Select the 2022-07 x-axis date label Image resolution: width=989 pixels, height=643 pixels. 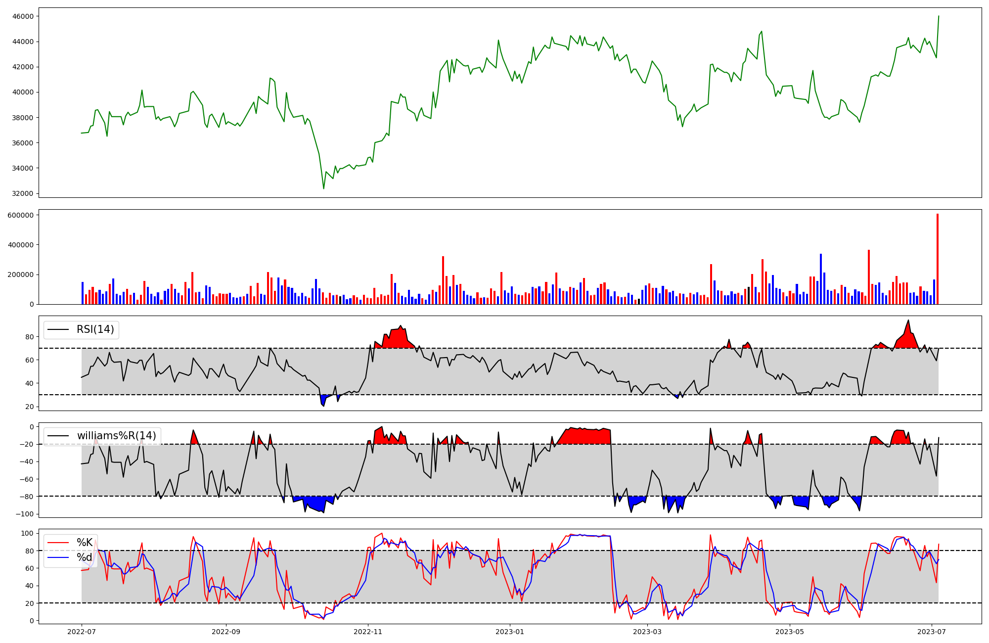(x=82, y=632)
